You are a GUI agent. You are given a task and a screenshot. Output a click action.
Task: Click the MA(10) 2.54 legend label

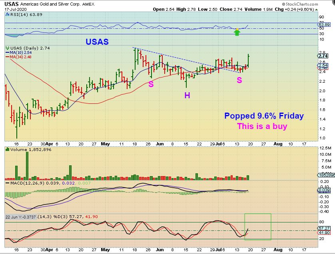tap(20, 53)
